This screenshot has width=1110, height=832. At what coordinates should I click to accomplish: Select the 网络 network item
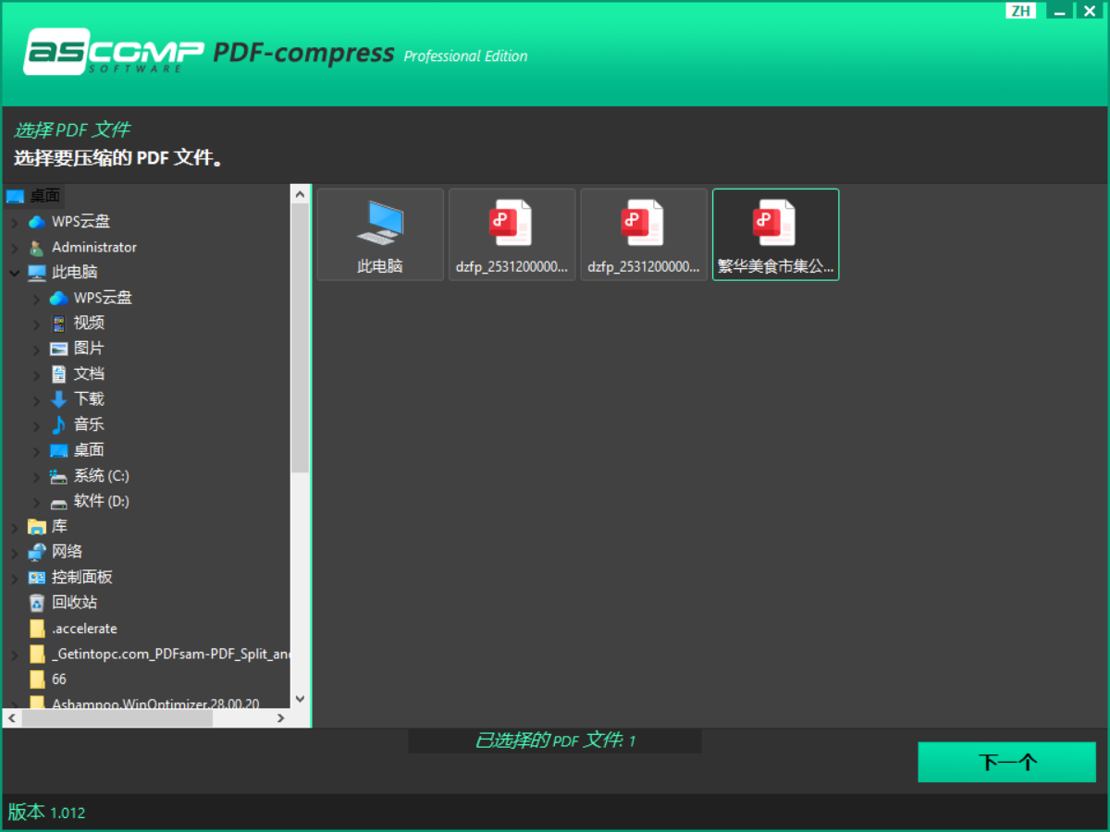67,552
